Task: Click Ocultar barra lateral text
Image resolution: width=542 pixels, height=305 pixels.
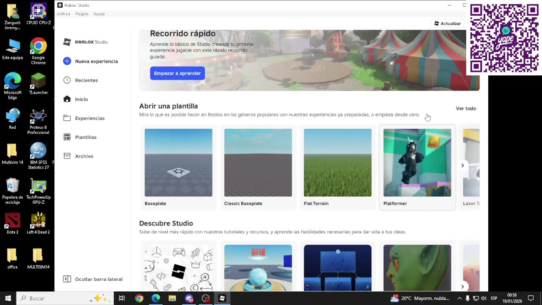Action: [99, 279]
